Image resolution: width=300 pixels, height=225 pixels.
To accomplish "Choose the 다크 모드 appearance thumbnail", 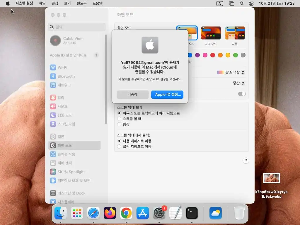I will point(211,33).
